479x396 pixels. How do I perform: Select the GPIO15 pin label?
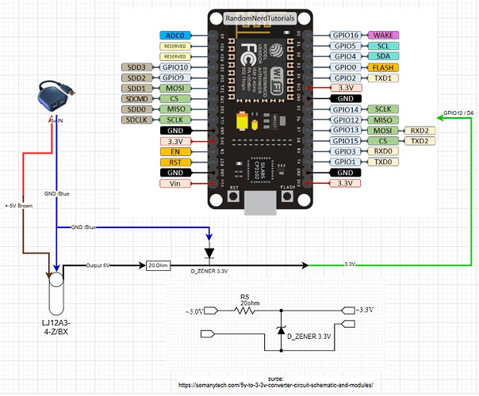point(345,141)
